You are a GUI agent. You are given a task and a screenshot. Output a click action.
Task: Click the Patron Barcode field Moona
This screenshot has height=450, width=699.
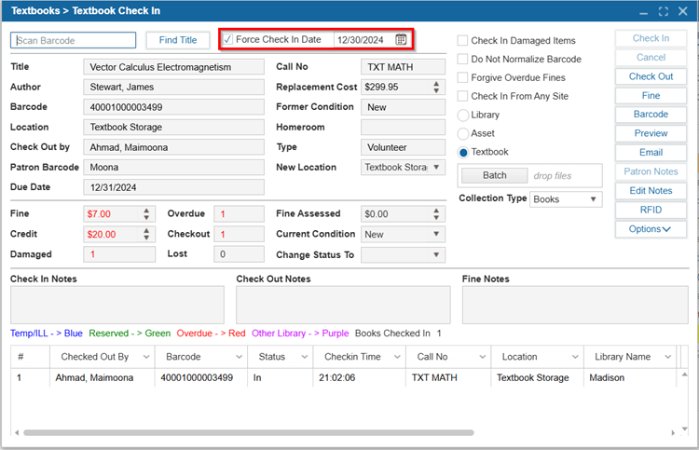174,167
